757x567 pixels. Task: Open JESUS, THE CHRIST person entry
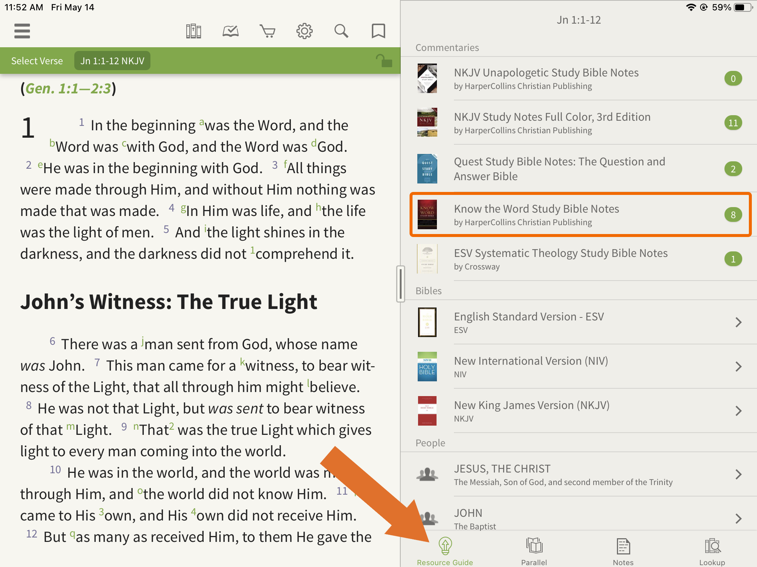[x=579, y=474]
